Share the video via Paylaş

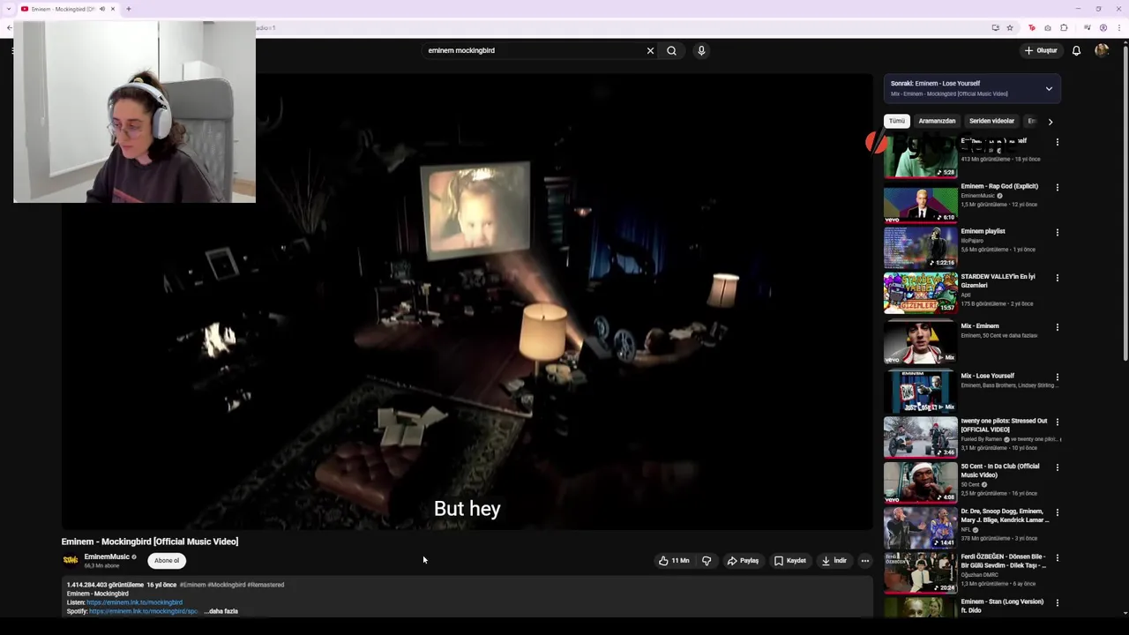(x=743, y=560)
